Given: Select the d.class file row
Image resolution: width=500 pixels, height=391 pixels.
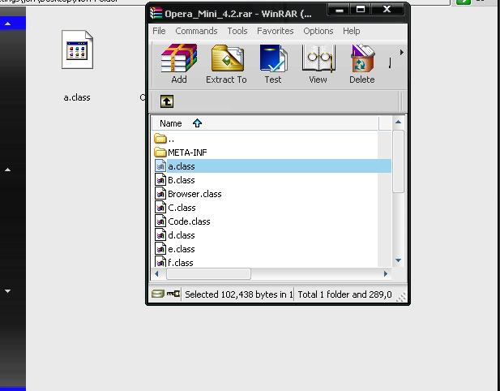Looking at the screenshot, I should pos(271,235).
